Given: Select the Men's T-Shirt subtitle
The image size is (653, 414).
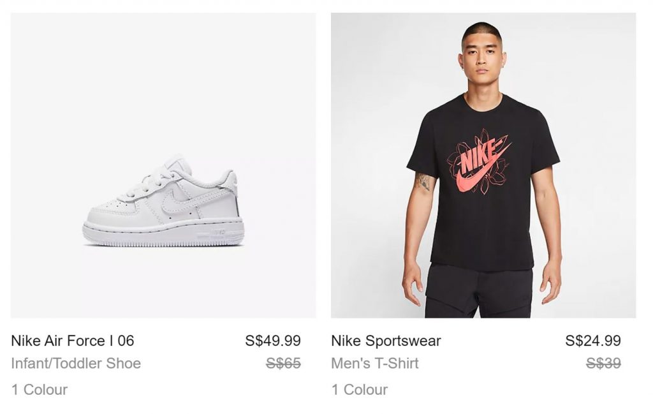Looking at the screenshot, I should 375,364.
